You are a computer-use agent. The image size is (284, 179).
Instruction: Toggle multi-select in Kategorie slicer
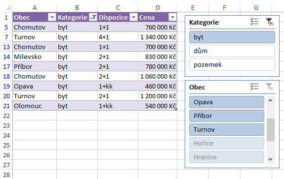(x=254, y=22)
